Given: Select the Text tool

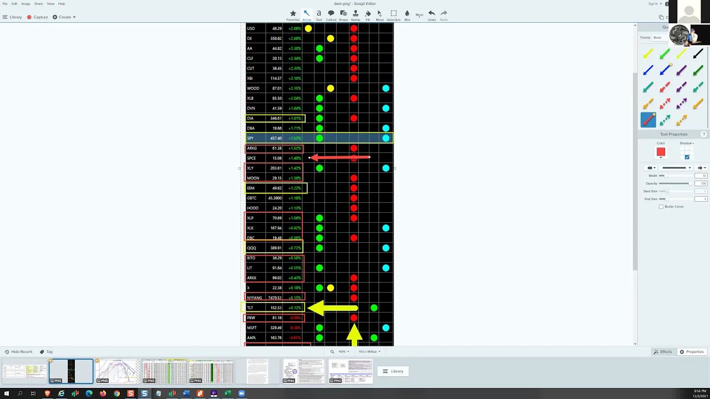Looking at the screenshot, I should [319, 15].
